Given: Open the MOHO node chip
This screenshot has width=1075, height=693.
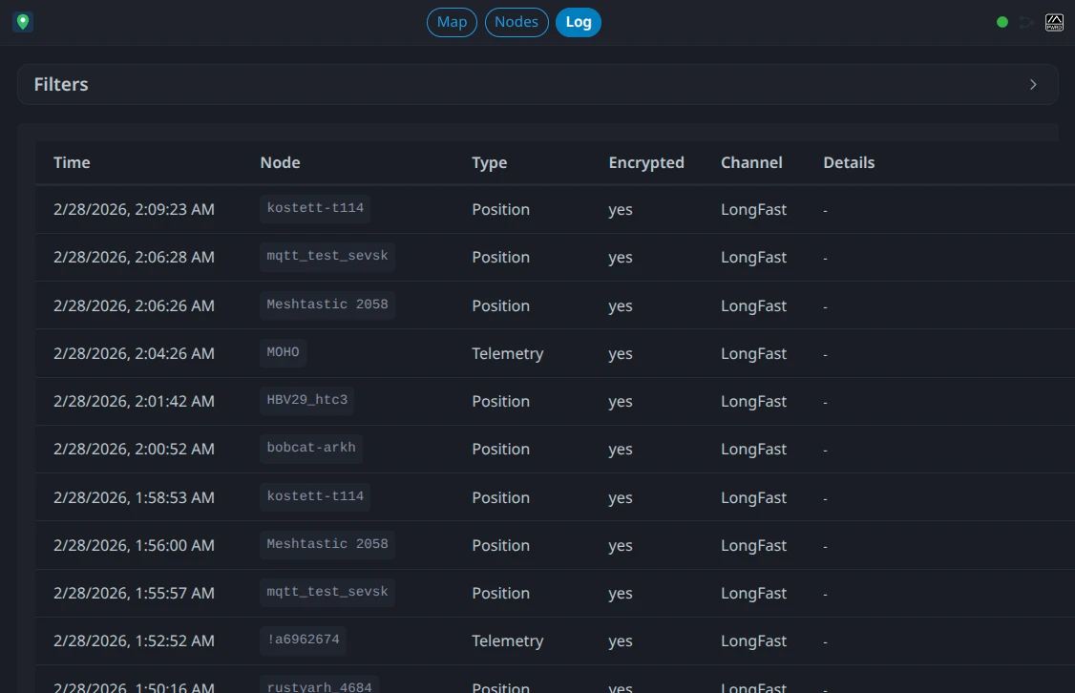Looking at the screenshot, I should (x=283, y=352).
